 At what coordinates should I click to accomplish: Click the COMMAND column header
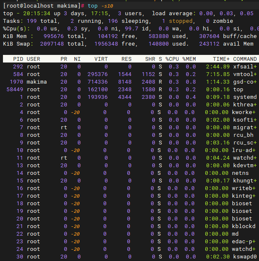(x=245, y=59)
